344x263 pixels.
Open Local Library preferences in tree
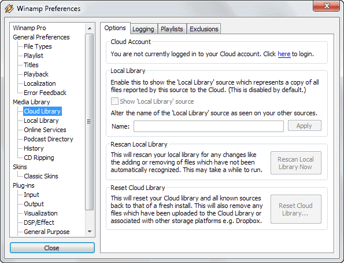[x=41, y=120]
